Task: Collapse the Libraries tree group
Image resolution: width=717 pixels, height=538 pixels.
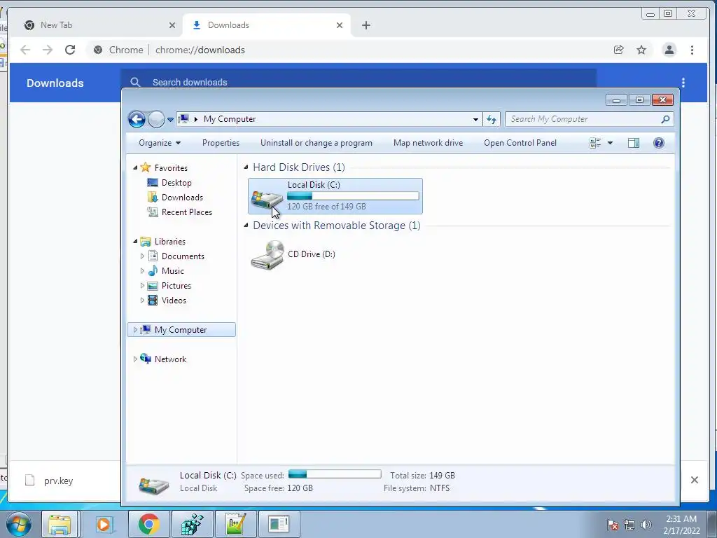Action: [x=135, y=241]
